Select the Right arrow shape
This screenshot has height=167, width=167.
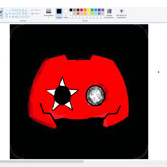pyautogui.click(x=20, y=13)
